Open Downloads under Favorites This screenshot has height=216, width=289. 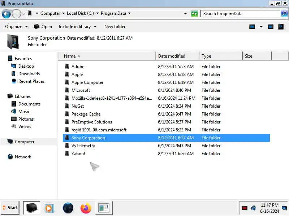[25, 74]
